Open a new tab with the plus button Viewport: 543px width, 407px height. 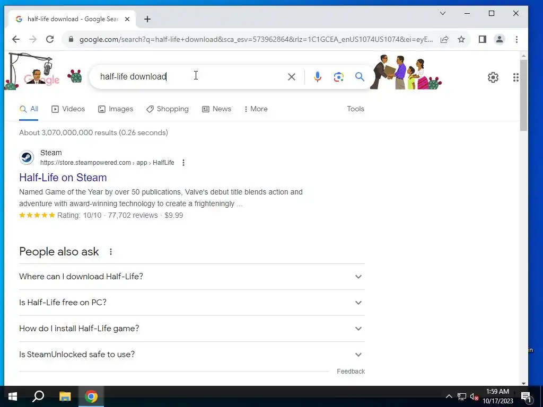coord(147,19)
